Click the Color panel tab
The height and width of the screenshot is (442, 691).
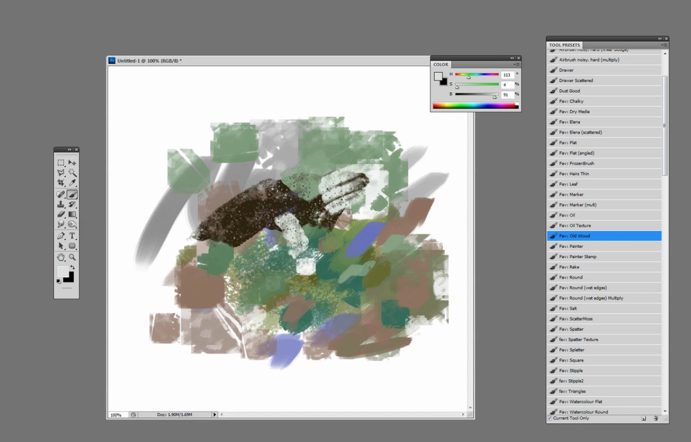(441, 64)
